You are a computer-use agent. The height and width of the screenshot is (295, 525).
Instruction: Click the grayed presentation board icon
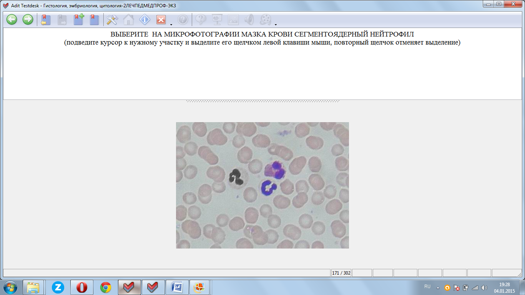coord(217,20)
